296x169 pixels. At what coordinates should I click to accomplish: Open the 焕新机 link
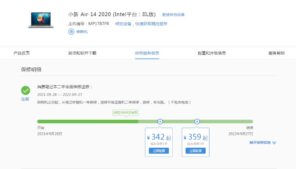pyautogui.click(x=82, y=32)
